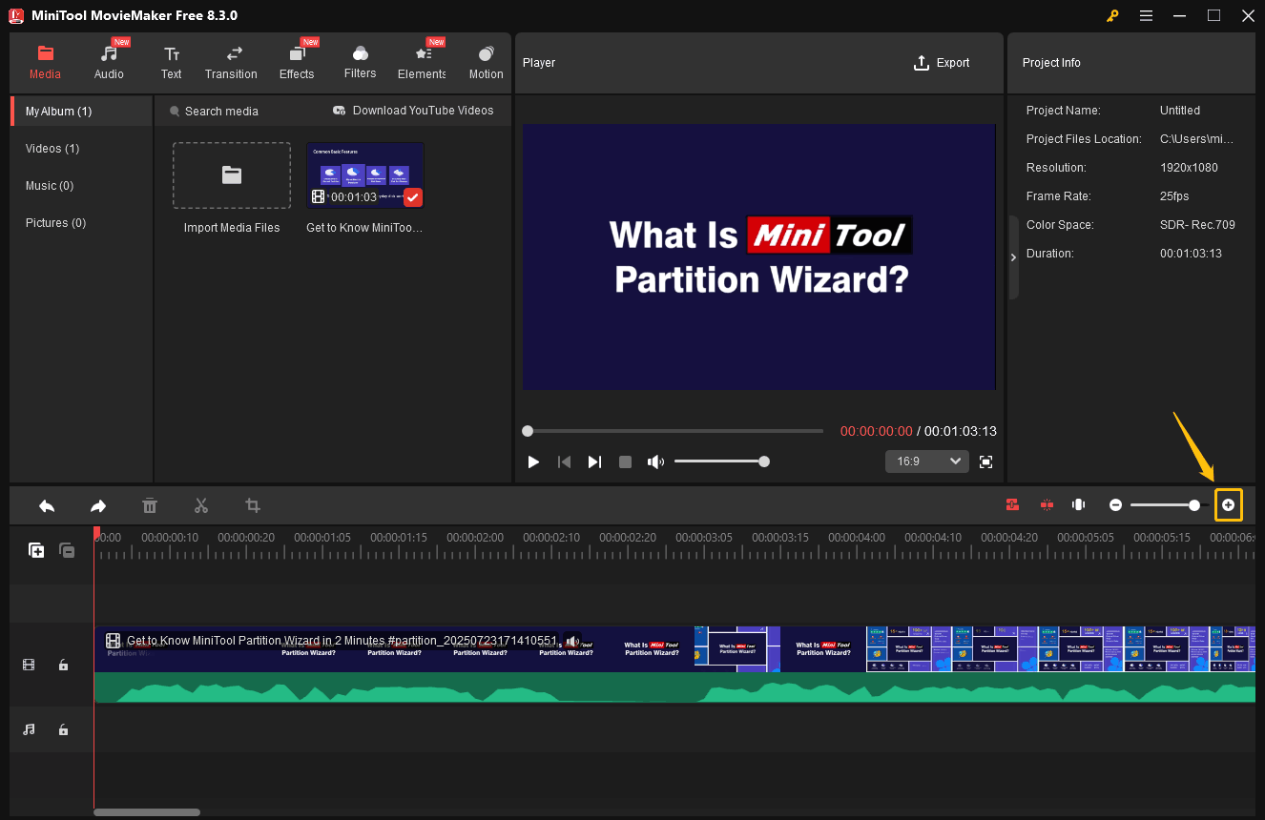Viewport: 1265px width, 820px height.
Task: Click the clip's green audio waveform
Action: point(674,687)
